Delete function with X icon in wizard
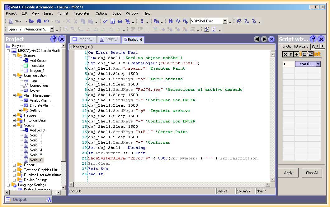Viewport: 330px width, 207px height. click(x=285, y=54)
